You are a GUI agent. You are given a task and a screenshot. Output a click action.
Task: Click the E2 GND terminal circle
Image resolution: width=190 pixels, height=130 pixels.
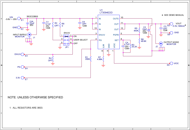[x=19, y=28]
